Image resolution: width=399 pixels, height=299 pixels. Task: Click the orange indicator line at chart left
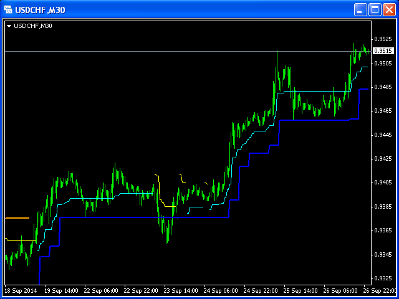[17, 218]
